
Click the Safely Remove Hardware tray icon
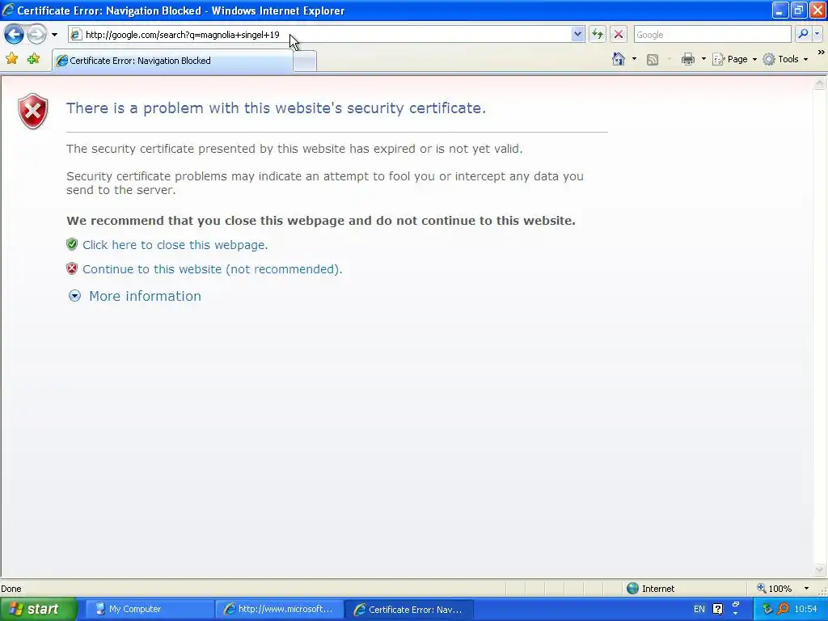click(x=767, y=610)
